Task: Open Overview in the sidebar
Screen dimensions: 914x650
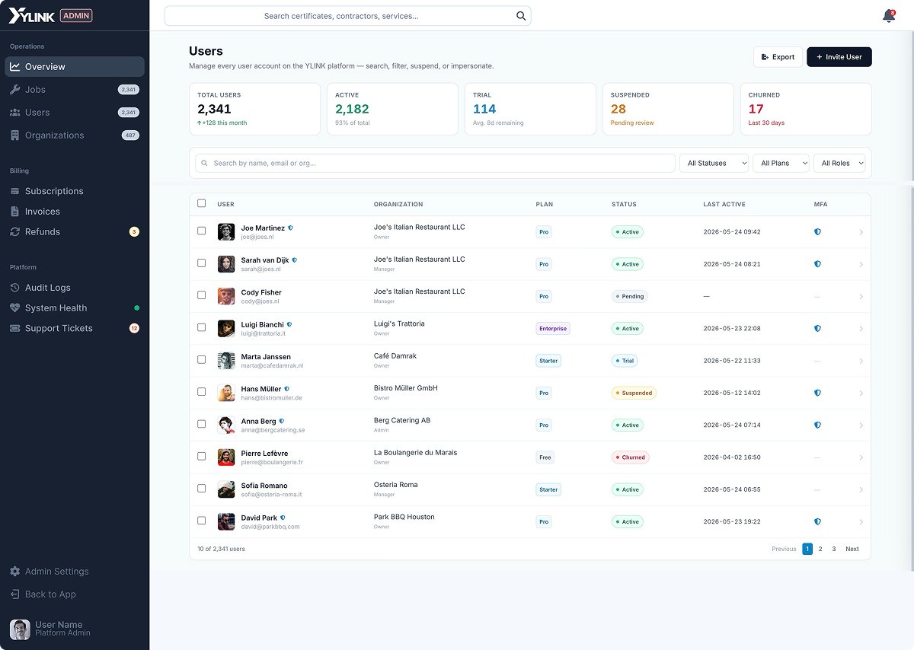Action: pos(75,67)
